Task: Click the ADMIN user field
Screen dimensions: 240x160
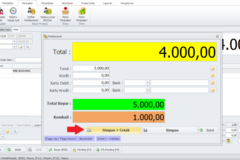Action: [25, 36]
